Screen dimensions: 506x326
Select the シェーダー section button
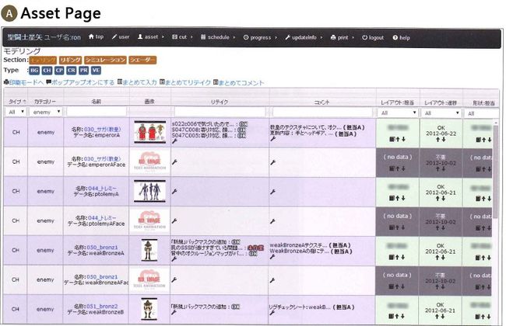click(x=142, y=61)
